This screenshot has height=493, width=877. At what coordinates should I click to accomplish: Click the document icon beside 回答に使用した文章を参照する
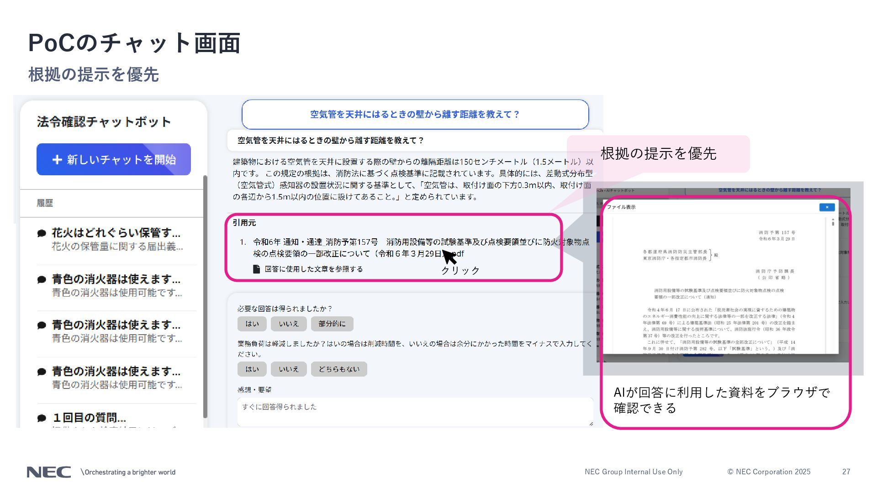[x=257, y=269]
